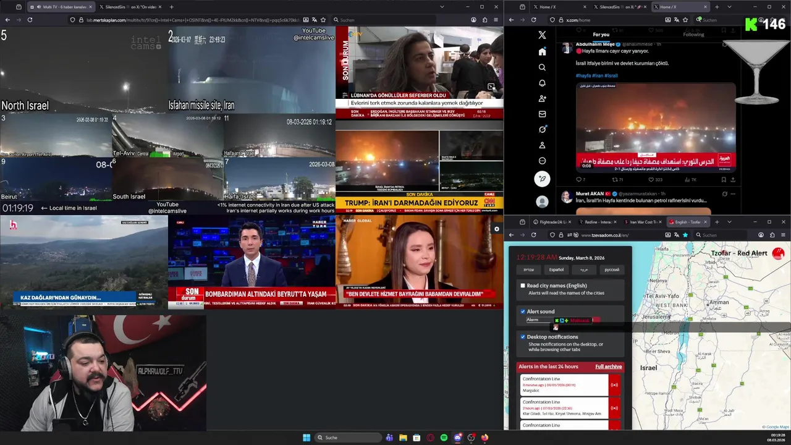Screen dimensions: 791x445
Task: Open Messages envelope icon in X sidebar
Action: coord(542,114)
